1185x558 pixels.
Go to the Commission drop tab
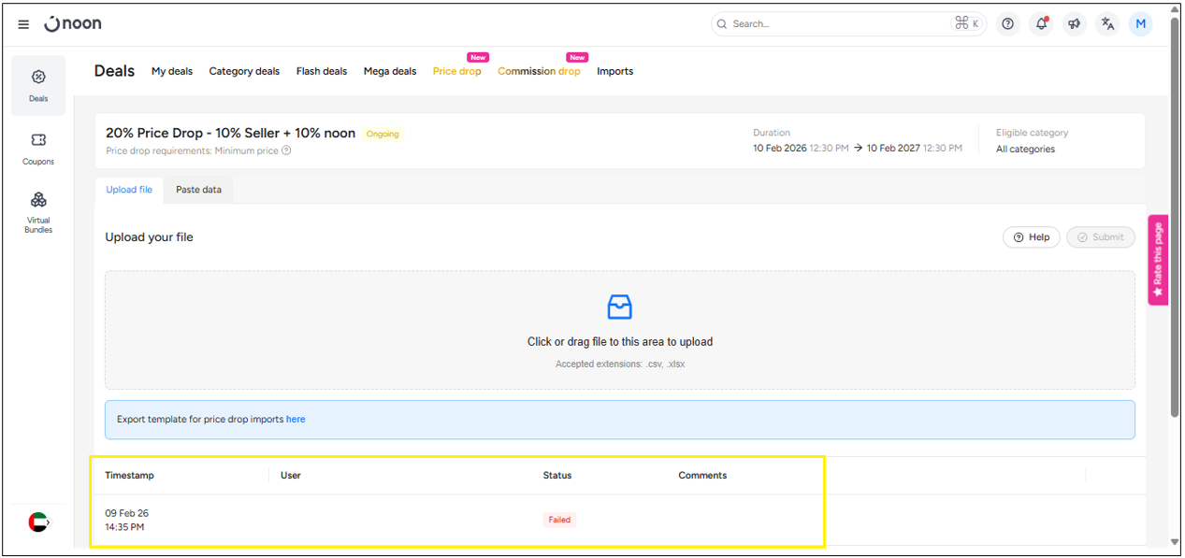539,71
